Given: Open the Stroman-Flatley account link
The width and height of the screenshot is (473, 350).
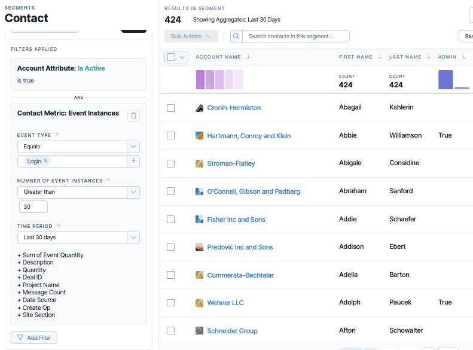Looking at the screenshot, I should (x=231, y=163).
